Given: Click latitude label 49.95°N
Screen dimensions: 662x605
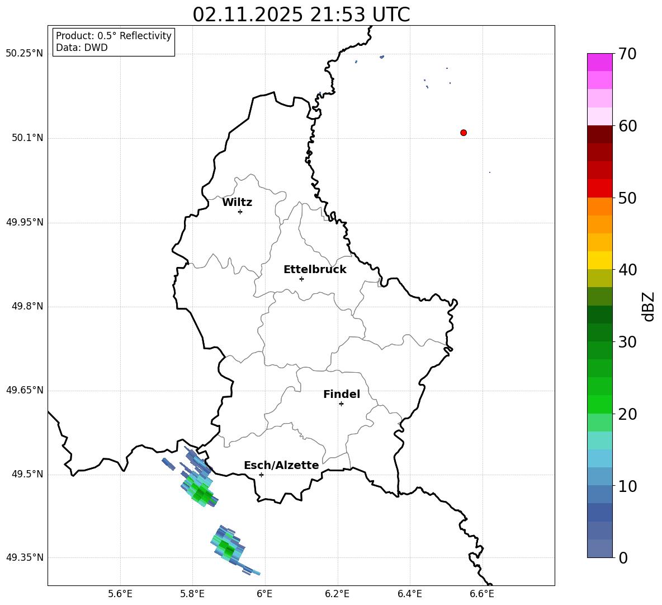Looking at the screenshot, I should pyautogui.click(x=25, y=222).
